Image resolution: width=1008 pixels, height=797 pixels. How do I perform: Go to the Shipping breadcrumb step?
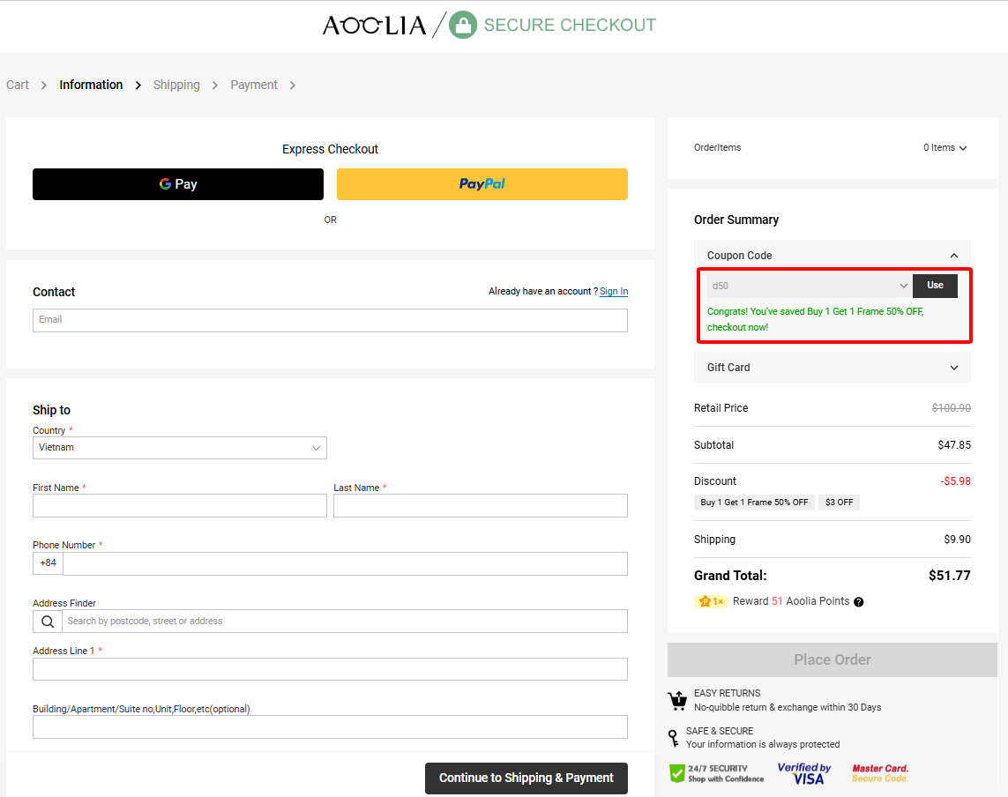[x=176, y=85]
